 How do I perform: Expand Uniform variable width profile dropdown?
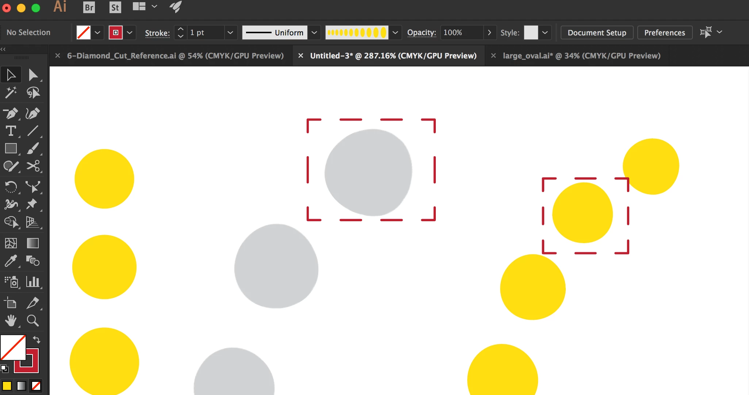pos(314,32)
